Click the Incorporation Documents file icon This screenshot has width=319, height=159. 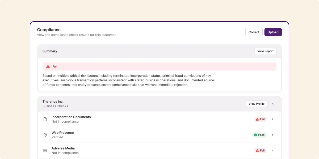coord(45,119)
